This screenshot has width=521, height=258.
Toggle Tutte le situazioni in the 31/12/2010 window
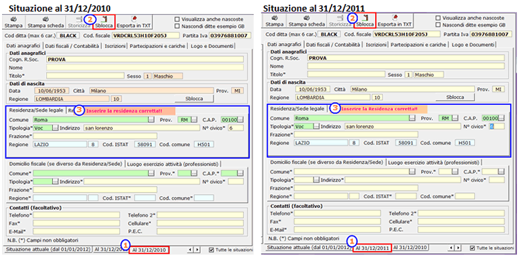tap(212, 249)
